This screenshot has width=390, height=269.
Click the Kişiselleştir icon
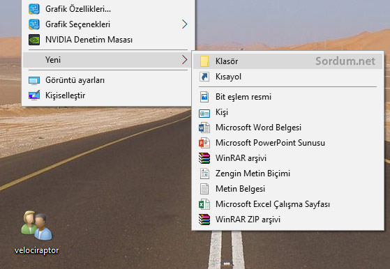34,95
